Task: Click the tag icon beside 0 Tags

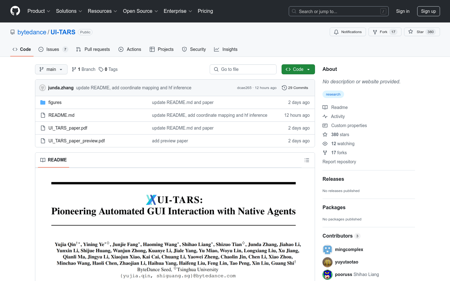Action: (101, 69)
